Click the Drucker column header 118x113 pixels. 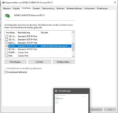56,33
